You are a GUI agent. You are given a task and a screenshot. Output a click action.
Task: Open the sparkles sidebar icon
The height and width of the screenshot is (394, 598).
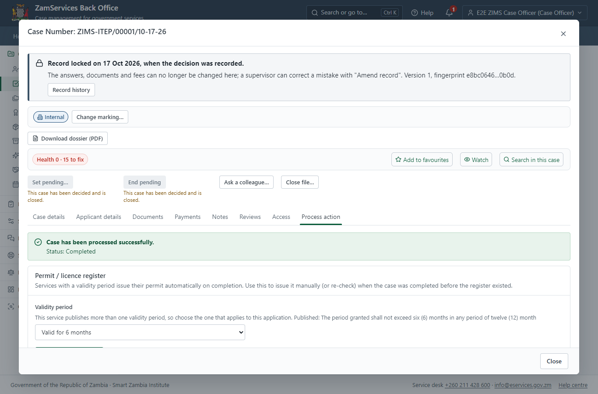click(x=16, y=155)
